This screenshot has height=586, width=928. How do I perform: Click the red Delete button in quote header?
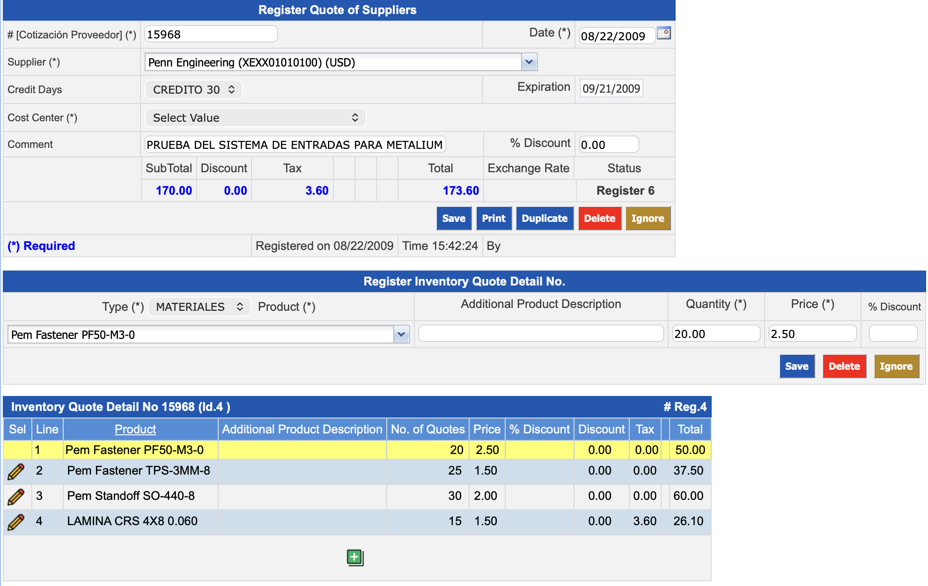[599, 219]
